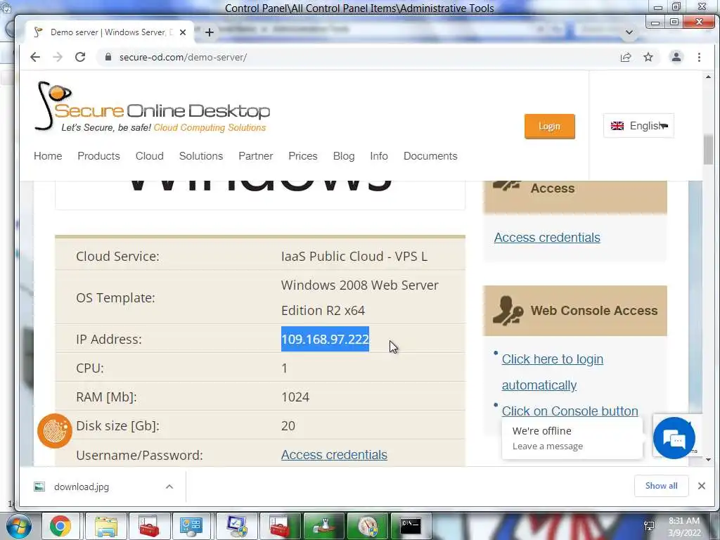The width and height of the screenshot is (720, 540).
Task: Click scrollbar up arrow
Action: click(708, 77)
